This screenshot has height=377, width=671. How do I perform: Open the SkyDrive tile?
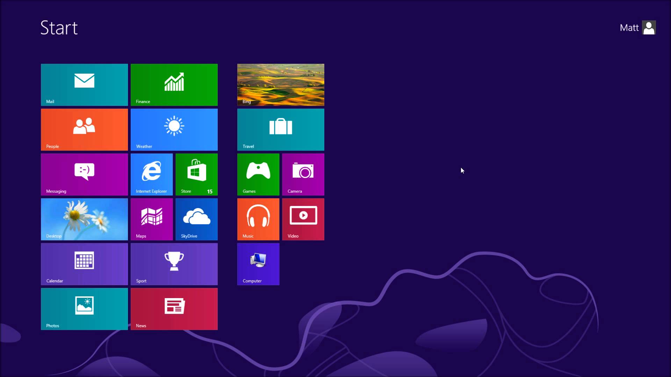click(197, 219)
